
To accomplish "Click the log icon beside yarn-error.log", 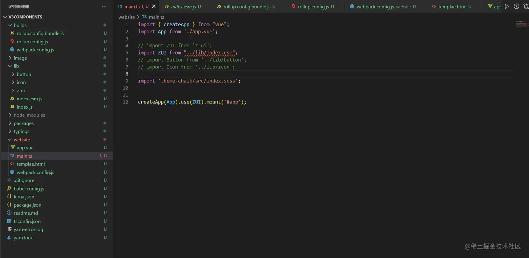I will (x=9, y=229).
